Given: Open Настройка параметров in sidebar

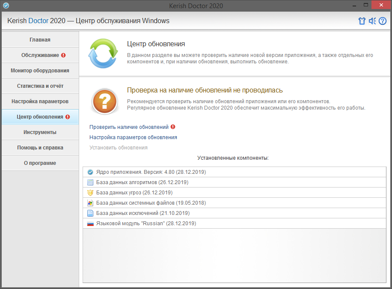Looking at the screenshot, I should tap(40, 101).
